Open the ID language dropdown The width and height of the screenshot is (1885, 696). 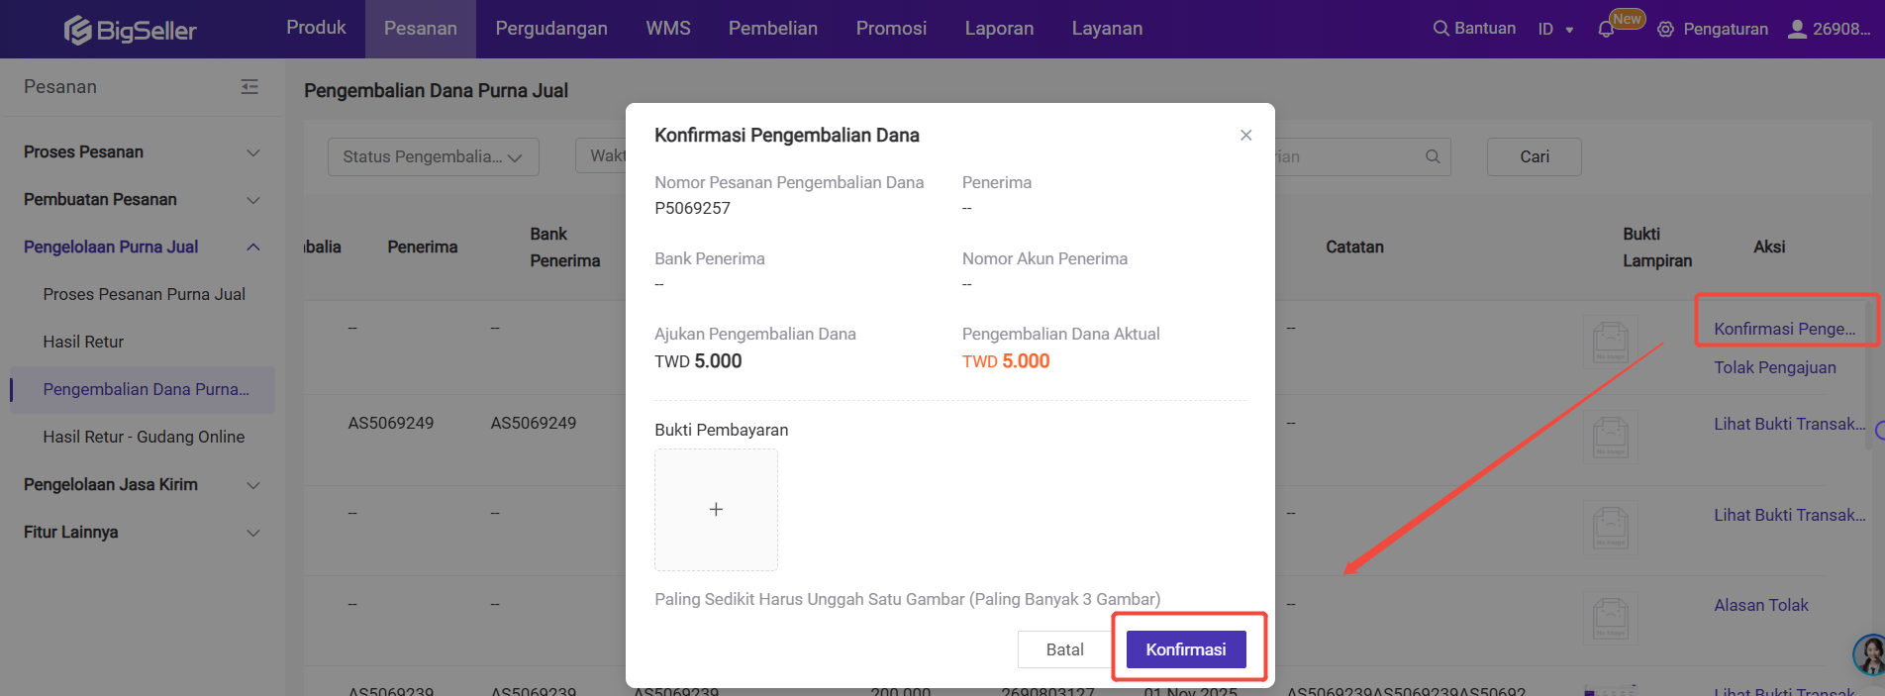[x=1555, y=30]
